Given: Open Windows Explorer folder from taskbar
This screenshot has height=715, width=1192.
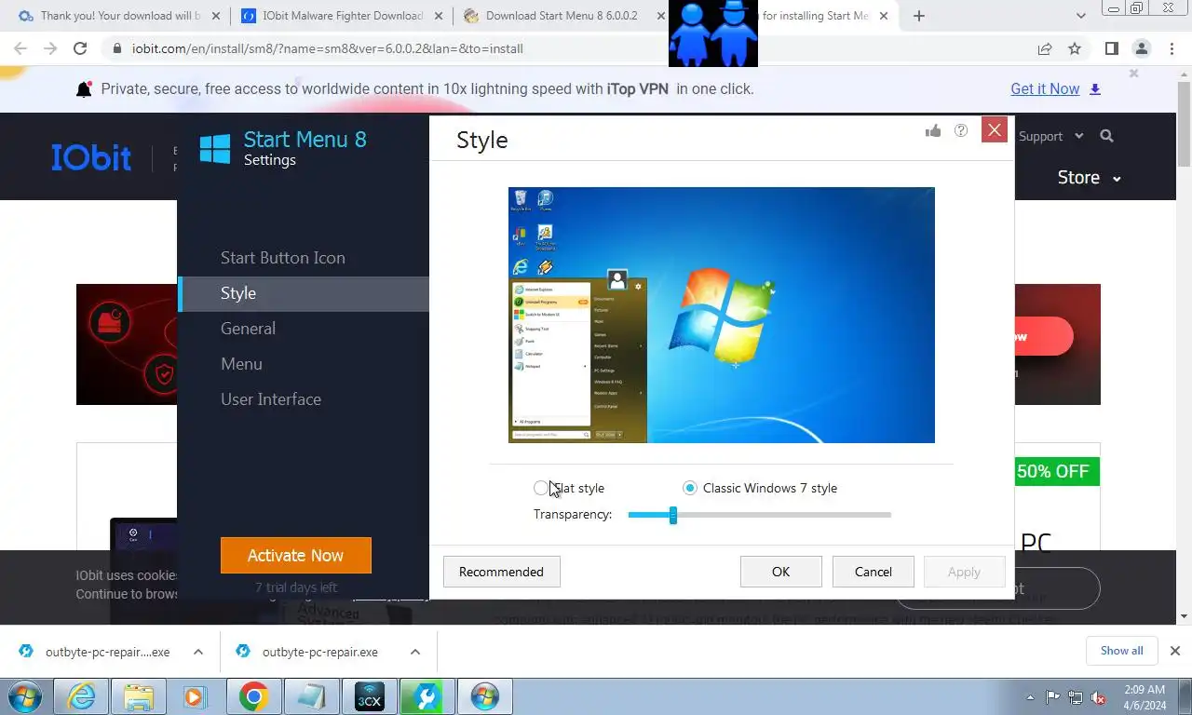Looking at the screenshot, I should (139, 696).
